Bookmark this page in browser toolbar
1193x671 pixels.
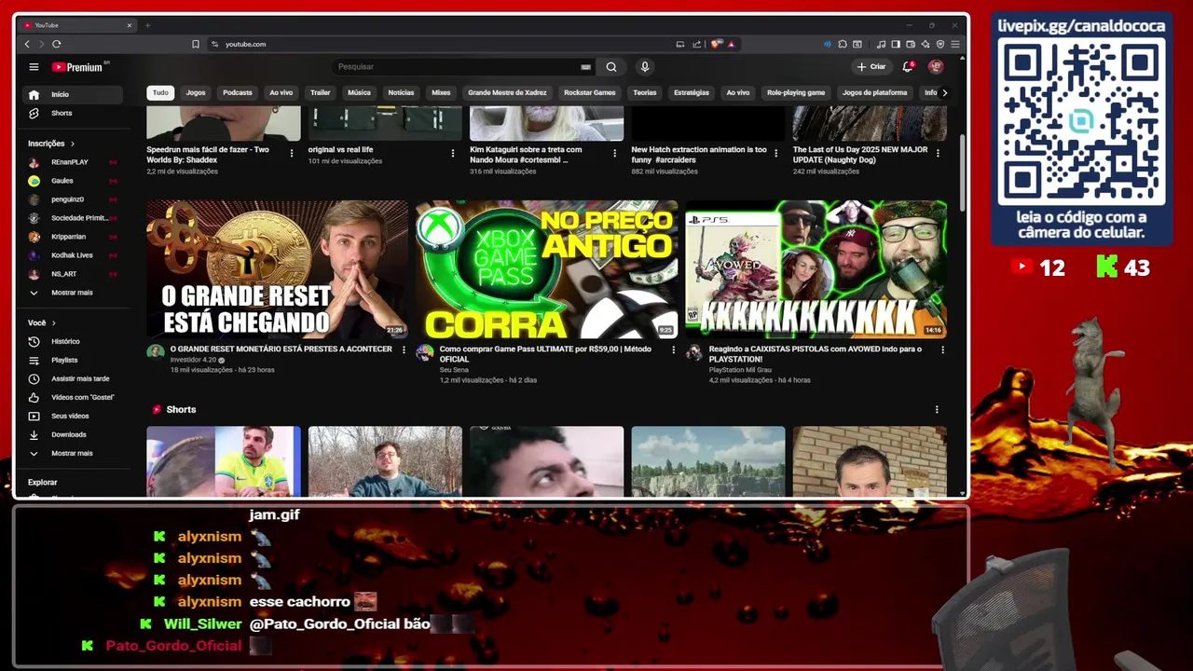pos(196,44)
